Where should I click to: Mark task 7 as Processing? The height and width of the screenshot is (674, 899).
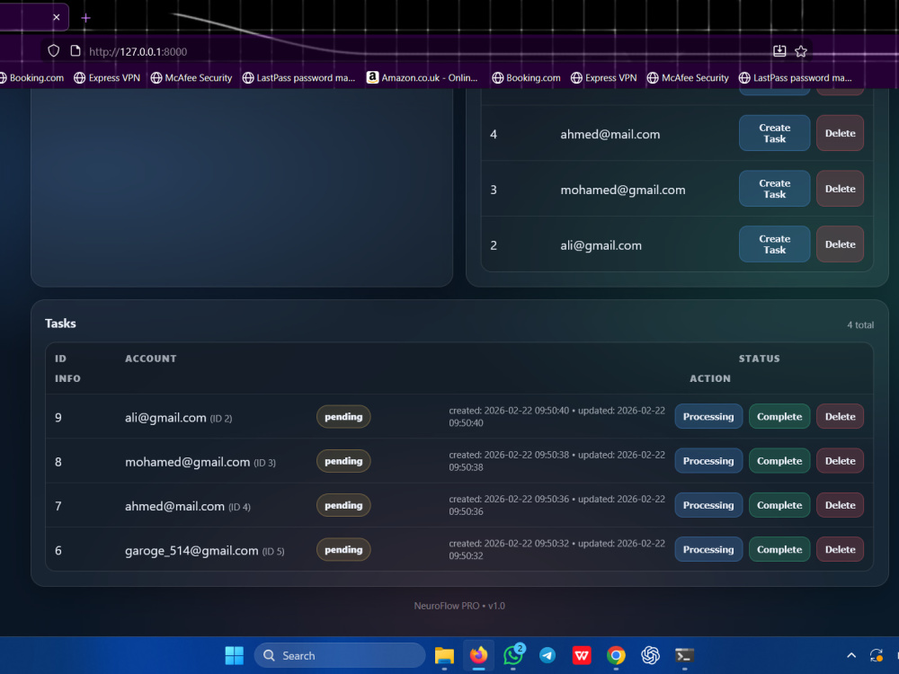tap(708, 505)
